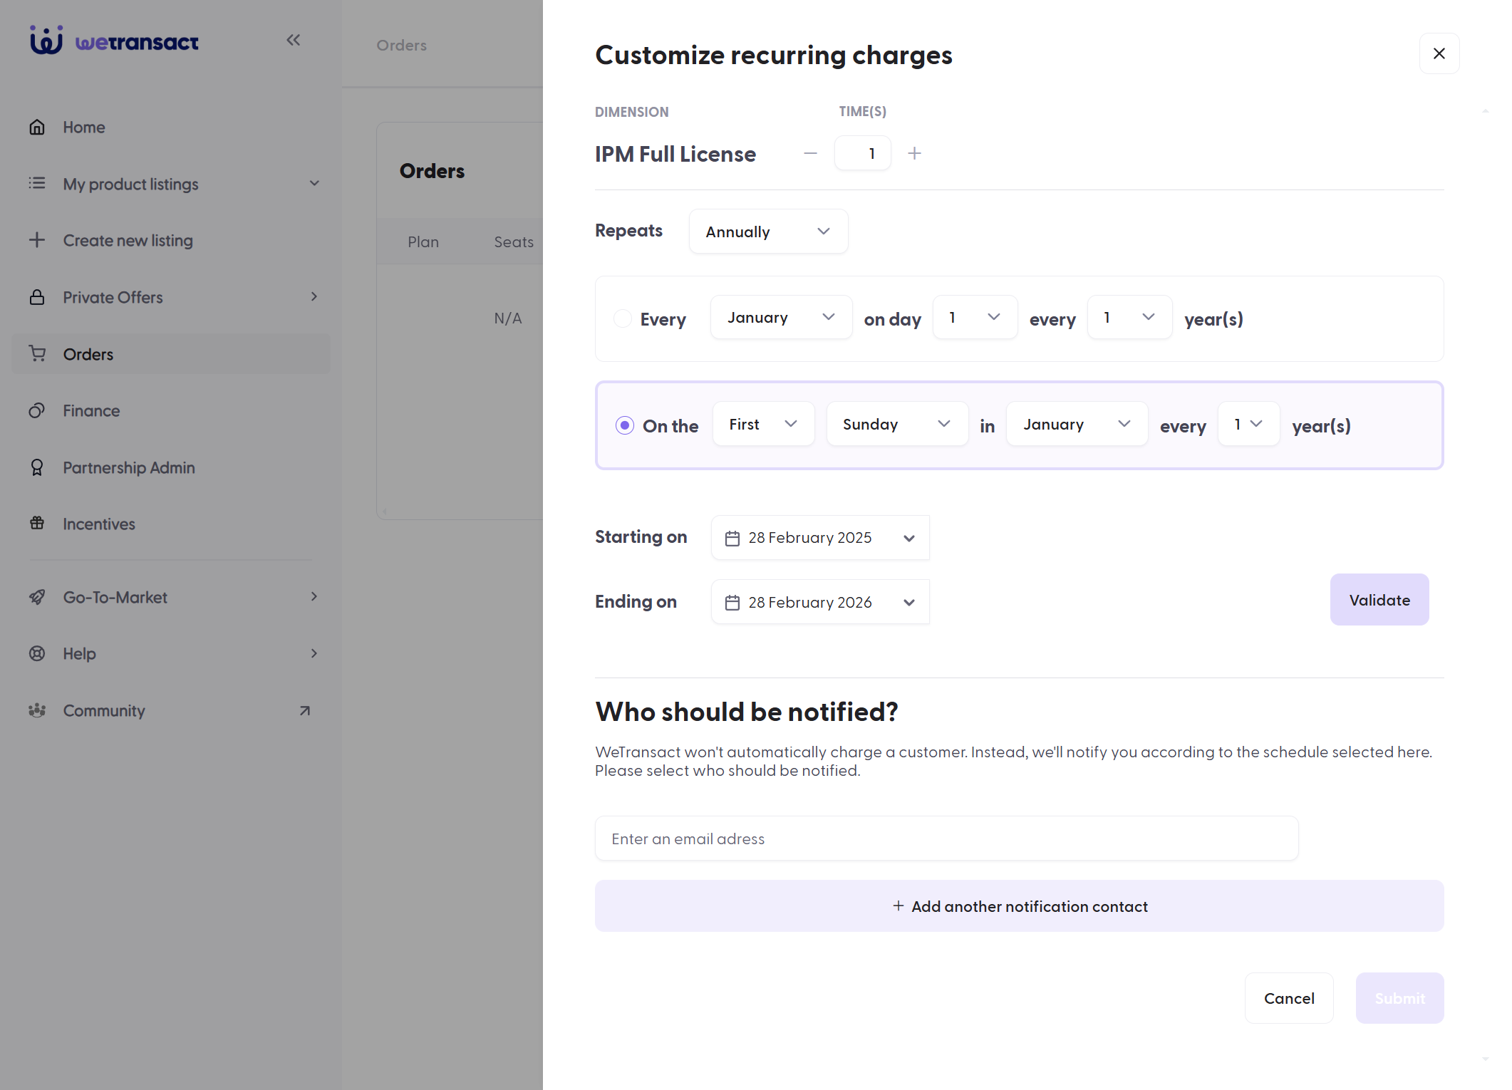Increase times with the plus icon
1512x1090 pixels.
tap(915, 153)
